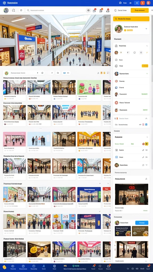Screen dimensions: 153x272
Task: Click the sidebar profile avatar photo
Action: click(118, 29)
